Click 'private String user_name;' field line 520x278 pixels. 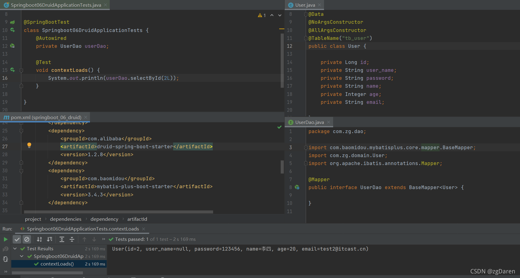358,70
